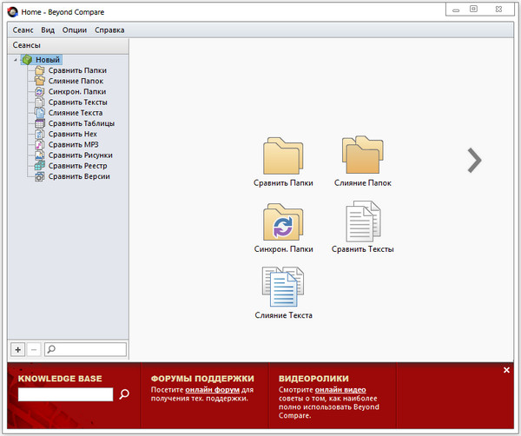Click the knowledge base search magnifier icon

point(124,394)
